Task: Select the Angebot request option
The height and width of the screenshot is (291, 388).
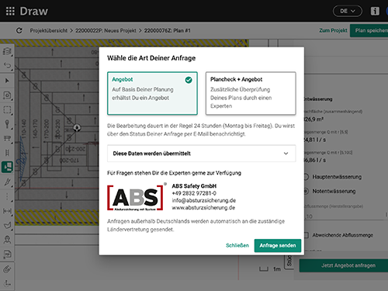Action: [152, 93]
